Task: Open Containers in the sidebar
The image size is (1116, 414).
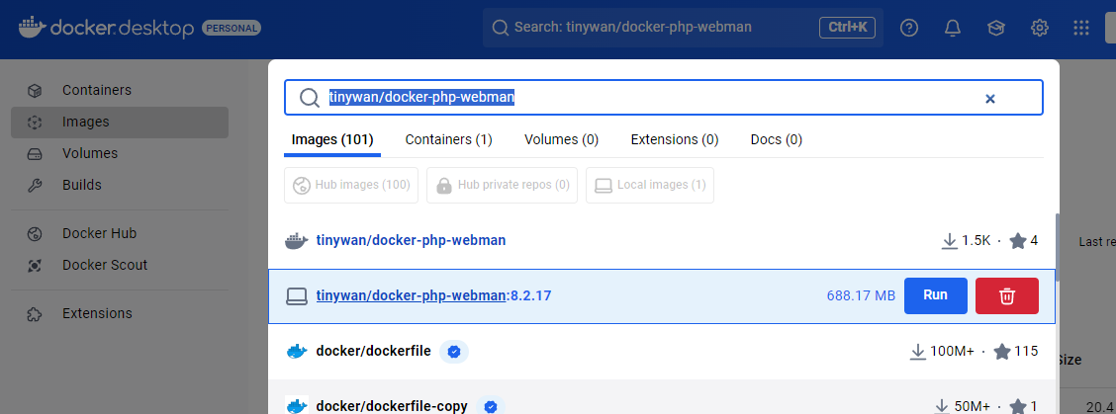Action: click(120, 91)
